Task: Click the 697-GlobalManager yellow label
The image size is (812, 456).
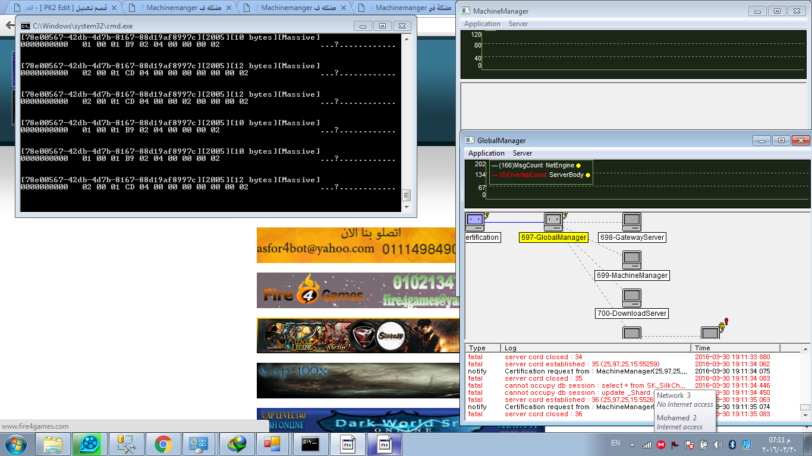Action: (553, 237)
